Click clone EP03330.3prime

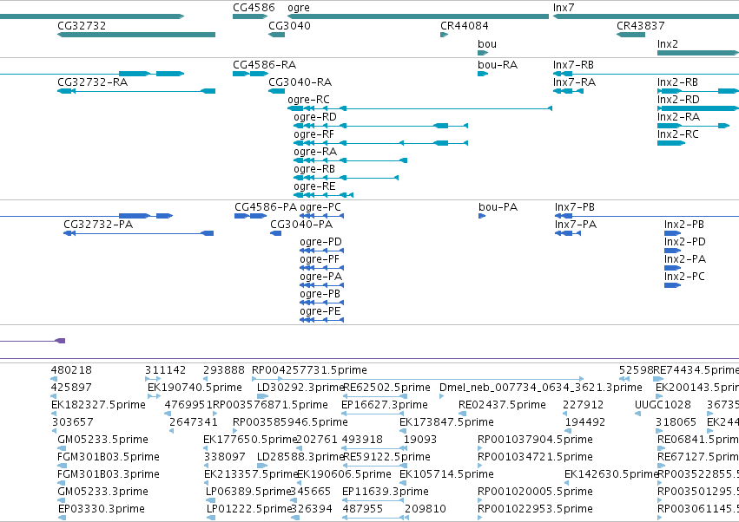coord(102,510)
